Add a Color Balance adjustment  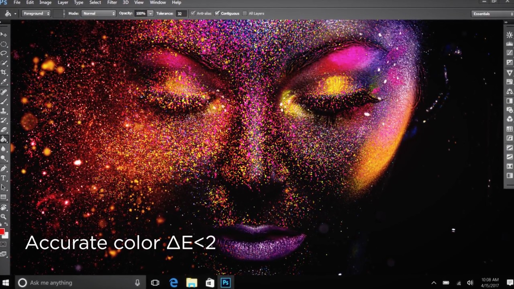click(510, 92)
